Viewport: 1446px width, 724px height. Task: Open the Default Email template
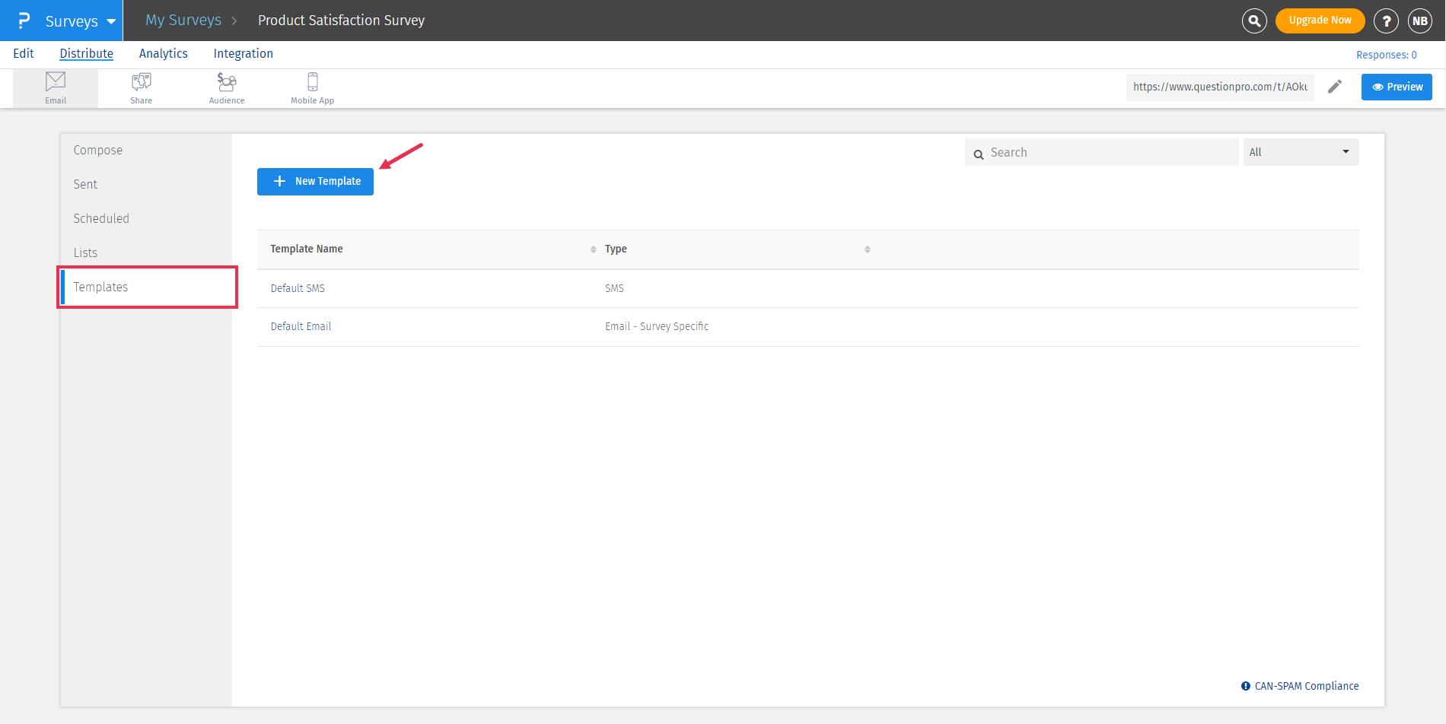pos(301,327)
